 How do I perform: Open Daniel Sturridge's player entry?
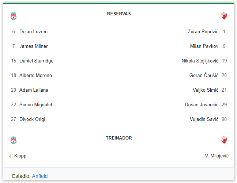pos(37,61)
